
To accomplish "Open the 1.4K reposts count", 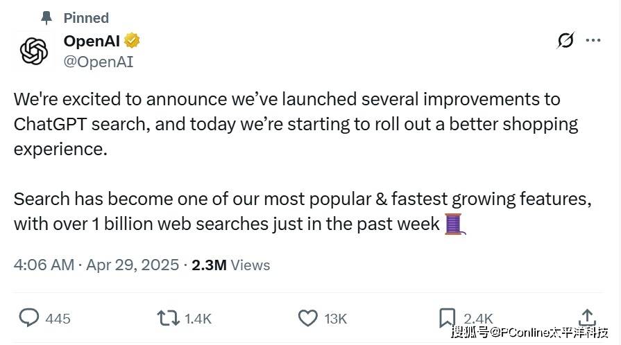I will point(198,319).
